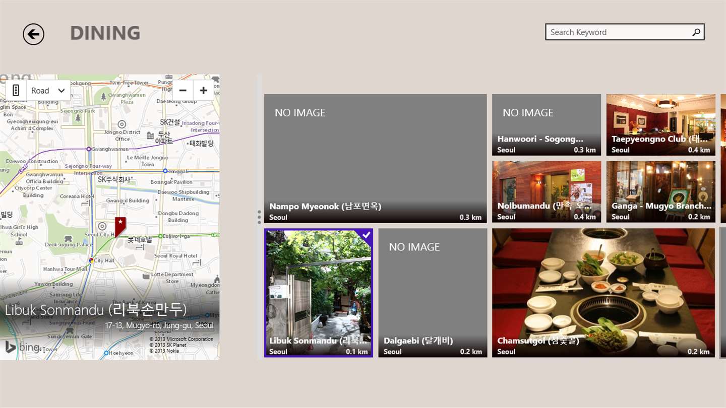The image size is (726, 408).
Task: Click the Hoehyeon station marker
Action: click(105, 353)
